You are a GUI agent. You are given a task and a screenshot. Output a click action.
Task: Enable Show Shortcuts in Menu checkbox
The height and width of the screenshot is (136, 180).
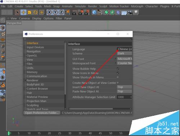(118, 77)
